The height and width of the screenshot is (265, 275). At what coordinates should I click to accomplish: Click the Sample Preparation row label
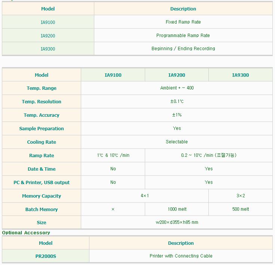point(42,129)
